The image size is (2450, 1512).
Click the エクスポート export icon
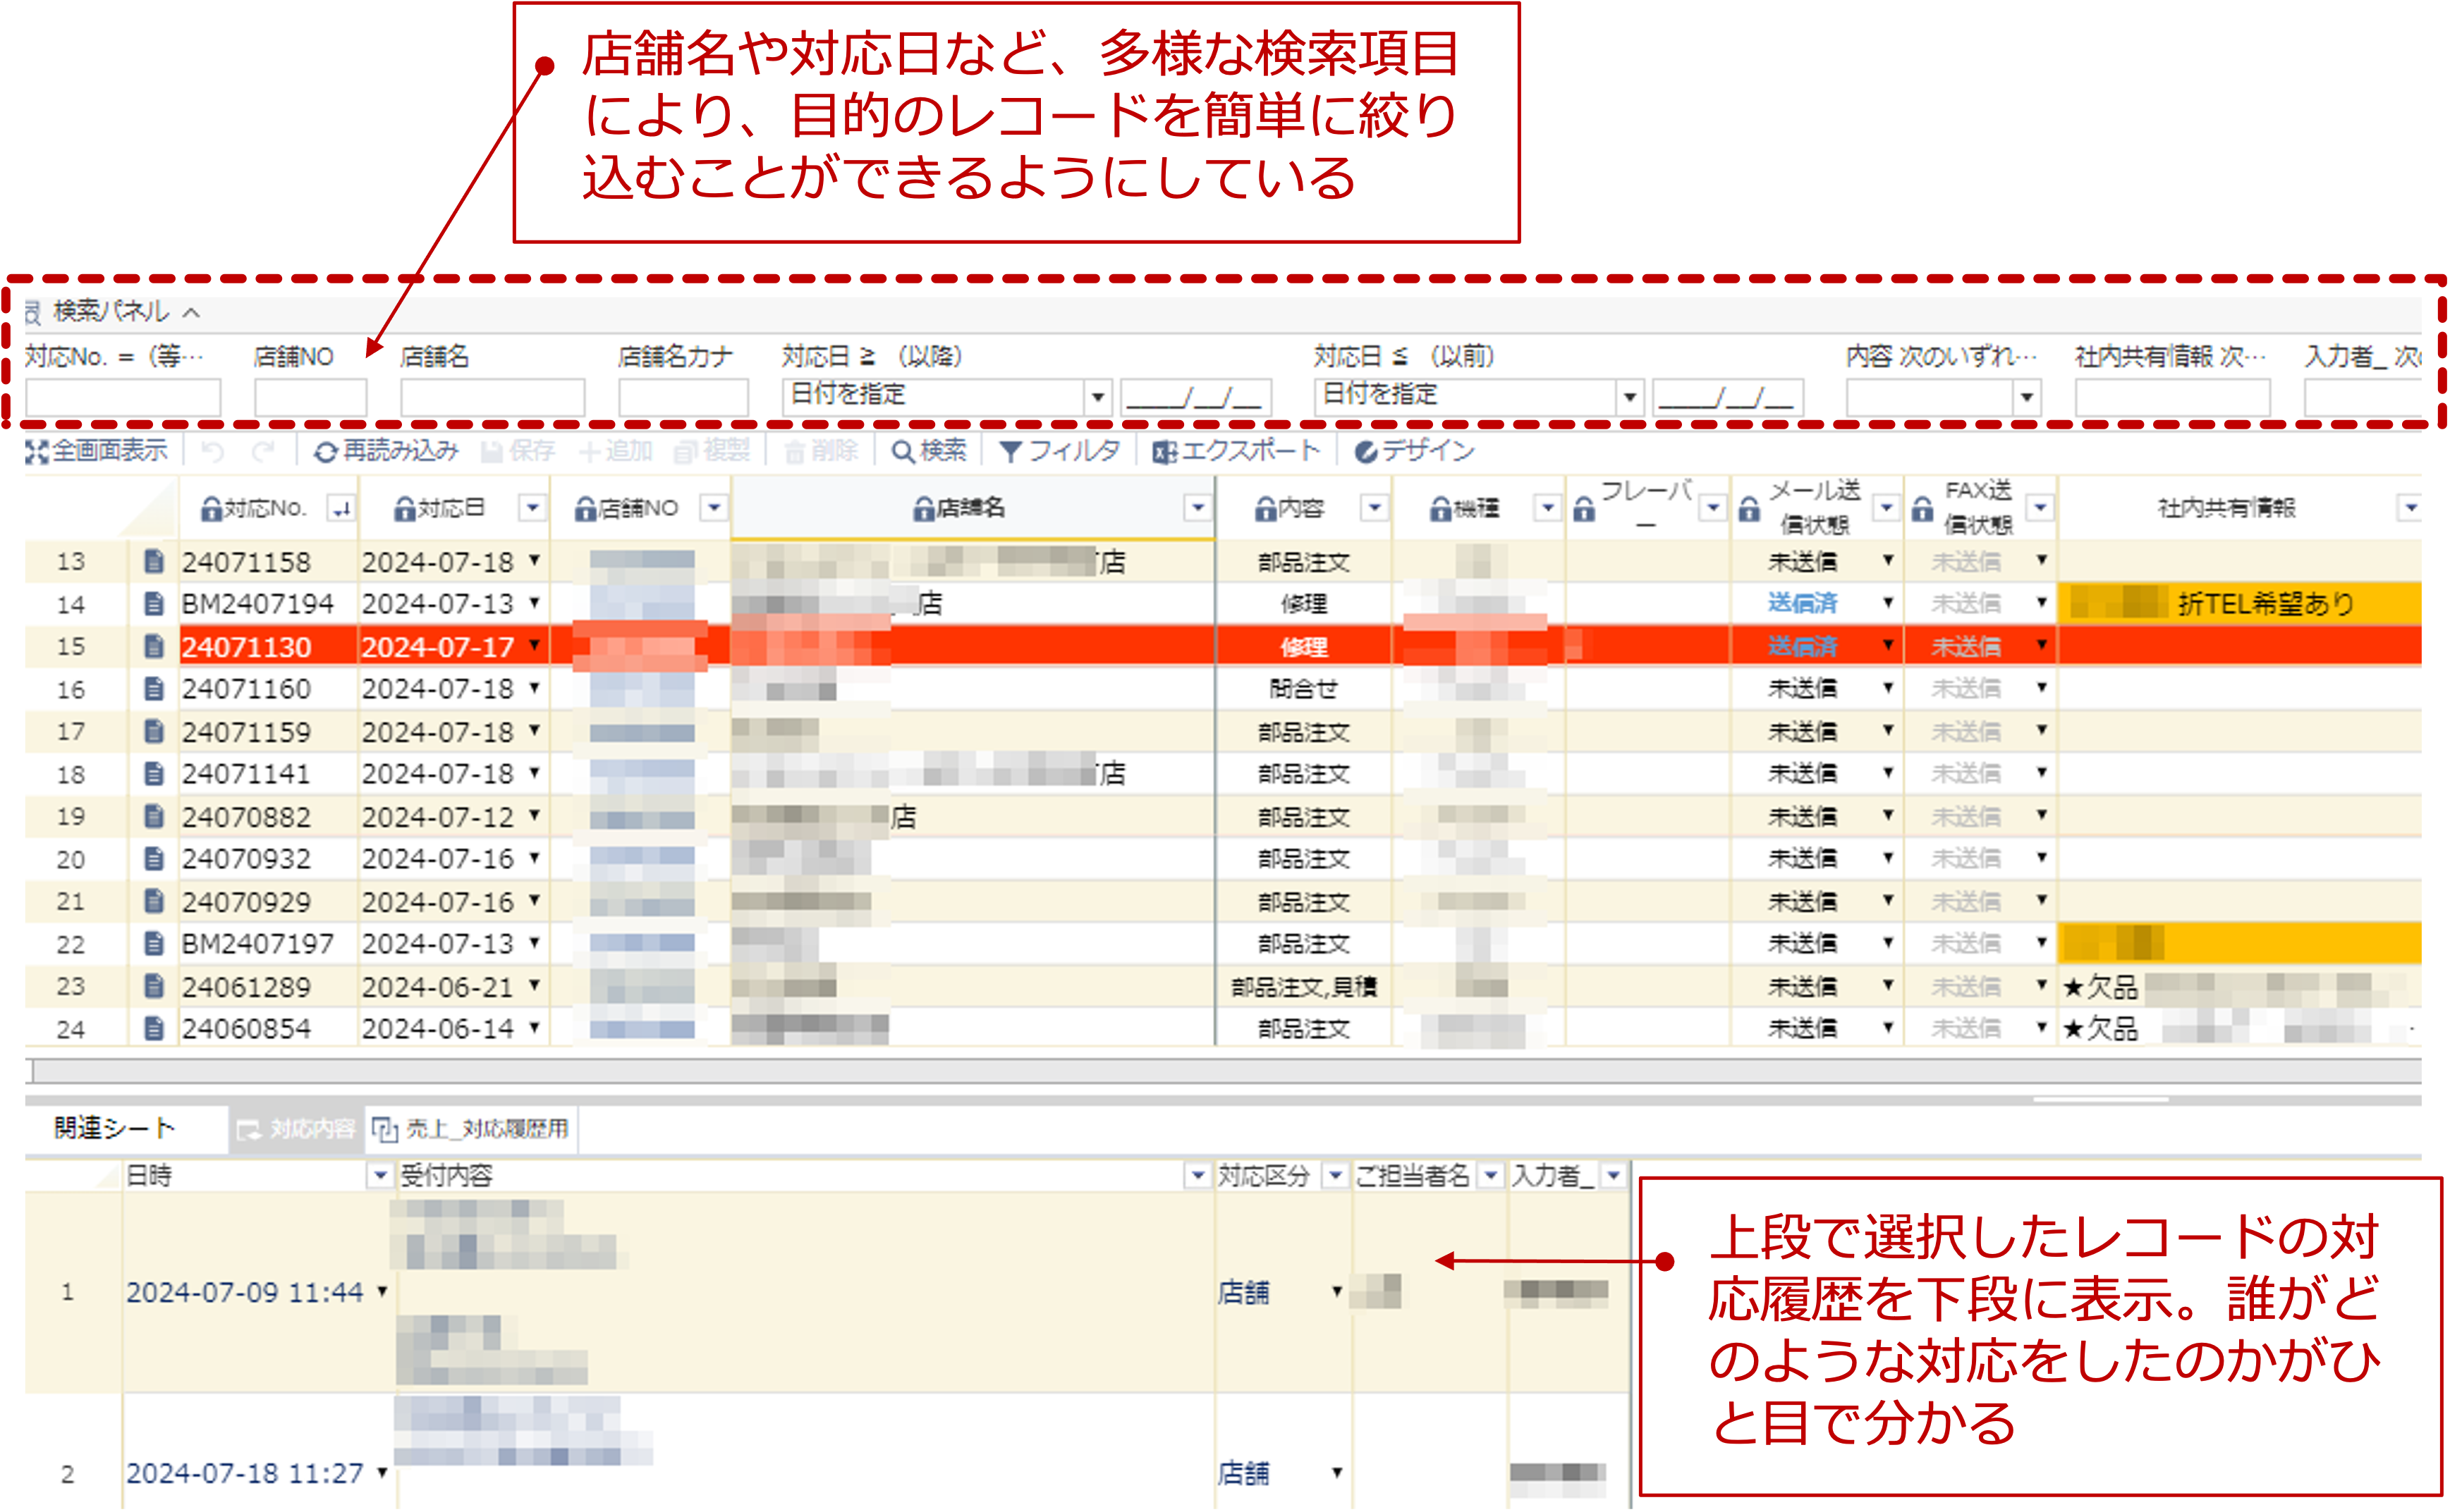pos(1164,453)
